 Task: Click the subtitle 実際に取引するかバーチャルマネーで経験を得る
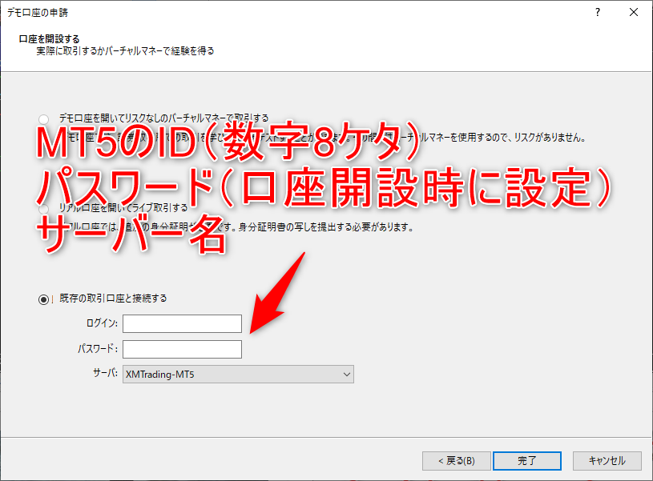pos(125,50)
